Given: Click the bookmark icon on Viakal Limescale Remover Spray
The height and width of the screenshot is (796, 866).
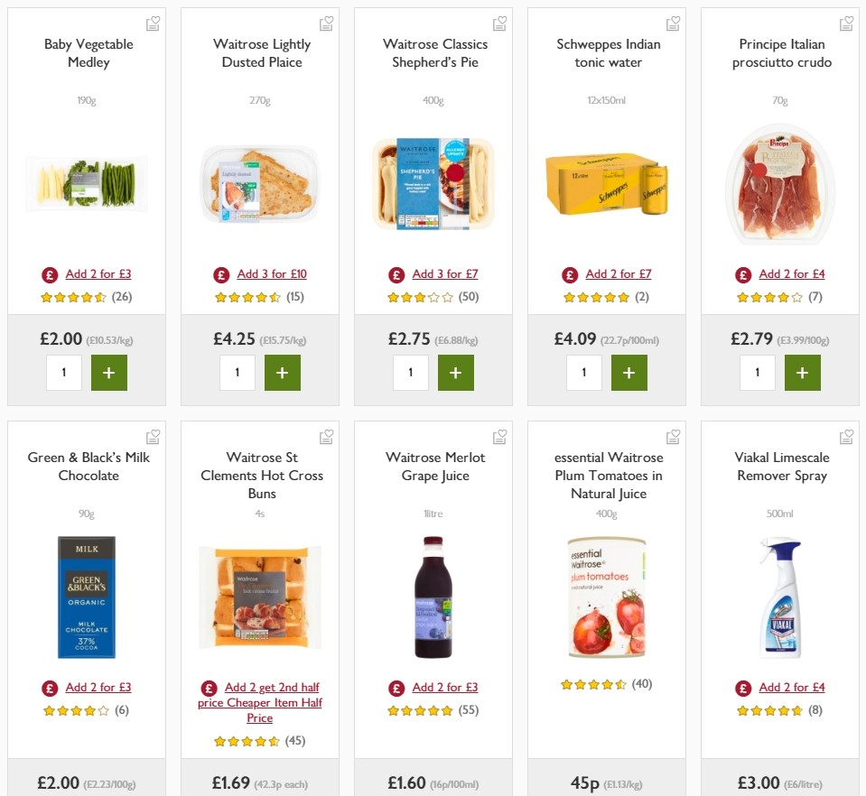Looking at the screenshot, I should click(x=846, y=436).
